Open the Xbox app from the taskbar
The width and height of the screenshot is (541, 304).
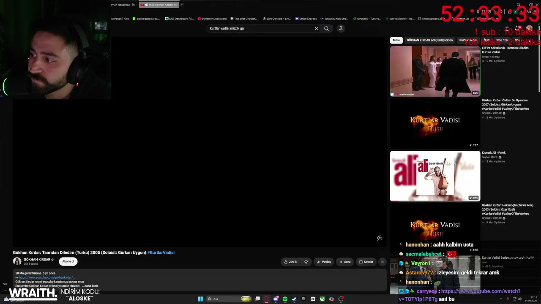(322, 299)
